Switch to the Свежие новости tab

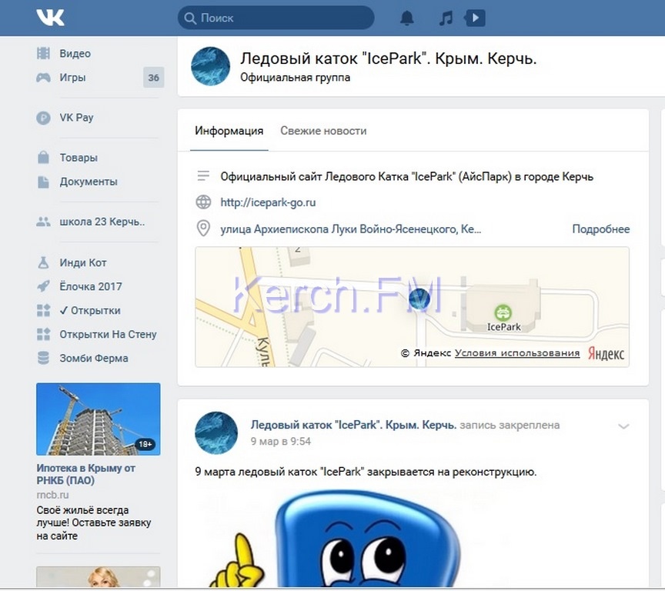coord(323,131)
